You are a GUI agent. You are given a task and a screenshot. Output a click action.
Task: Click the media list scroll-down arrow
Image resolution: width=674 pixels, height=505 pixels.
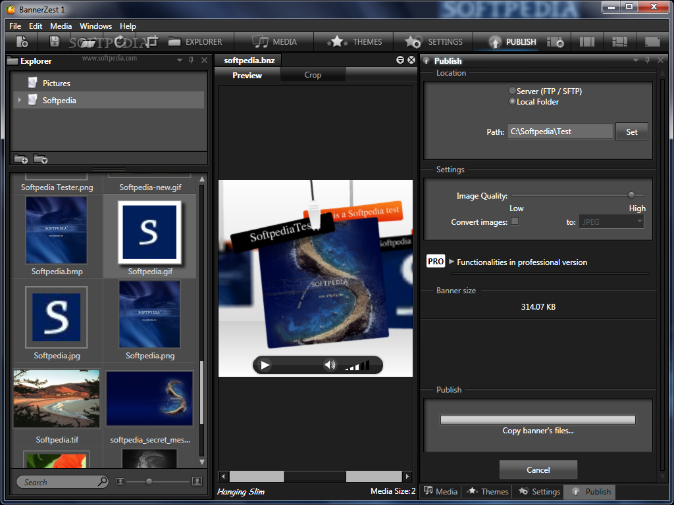[202, 462]
